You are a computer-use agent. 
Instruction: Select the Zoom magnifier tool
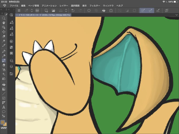[x=4, y=18]
